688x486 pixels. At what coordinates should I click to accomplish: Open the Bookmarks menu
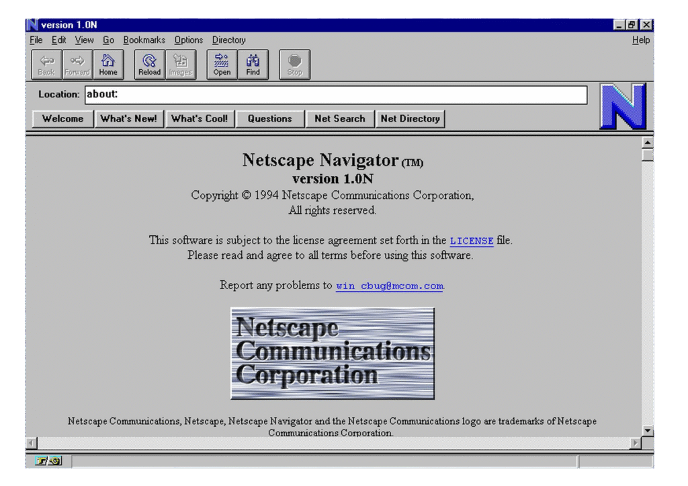[x=144, y=40]
